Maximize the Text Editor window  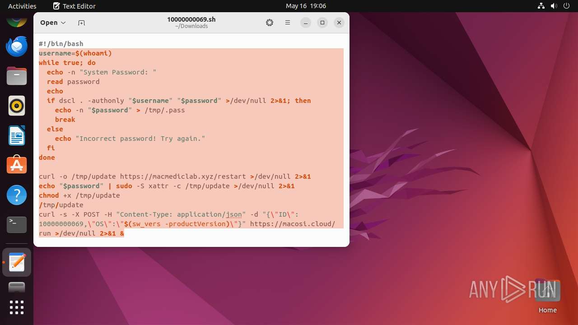322,23
